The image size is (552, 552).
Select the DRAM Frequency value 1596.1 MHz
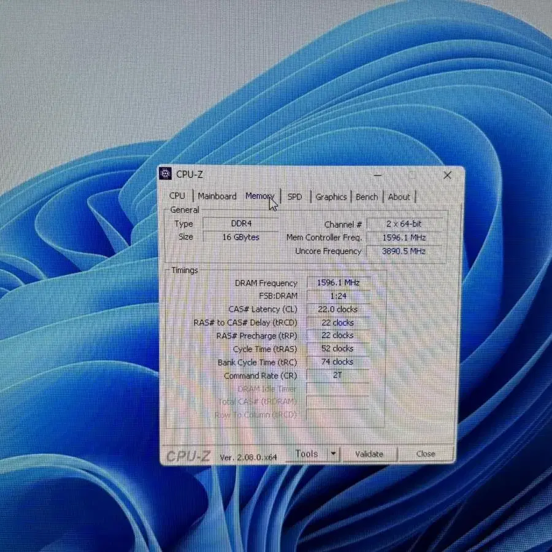pos(338,283)
